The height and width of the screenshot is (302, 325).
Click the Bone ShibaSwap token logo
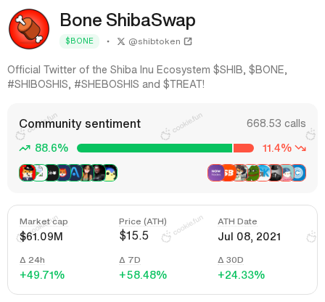(x=29, y=29)
